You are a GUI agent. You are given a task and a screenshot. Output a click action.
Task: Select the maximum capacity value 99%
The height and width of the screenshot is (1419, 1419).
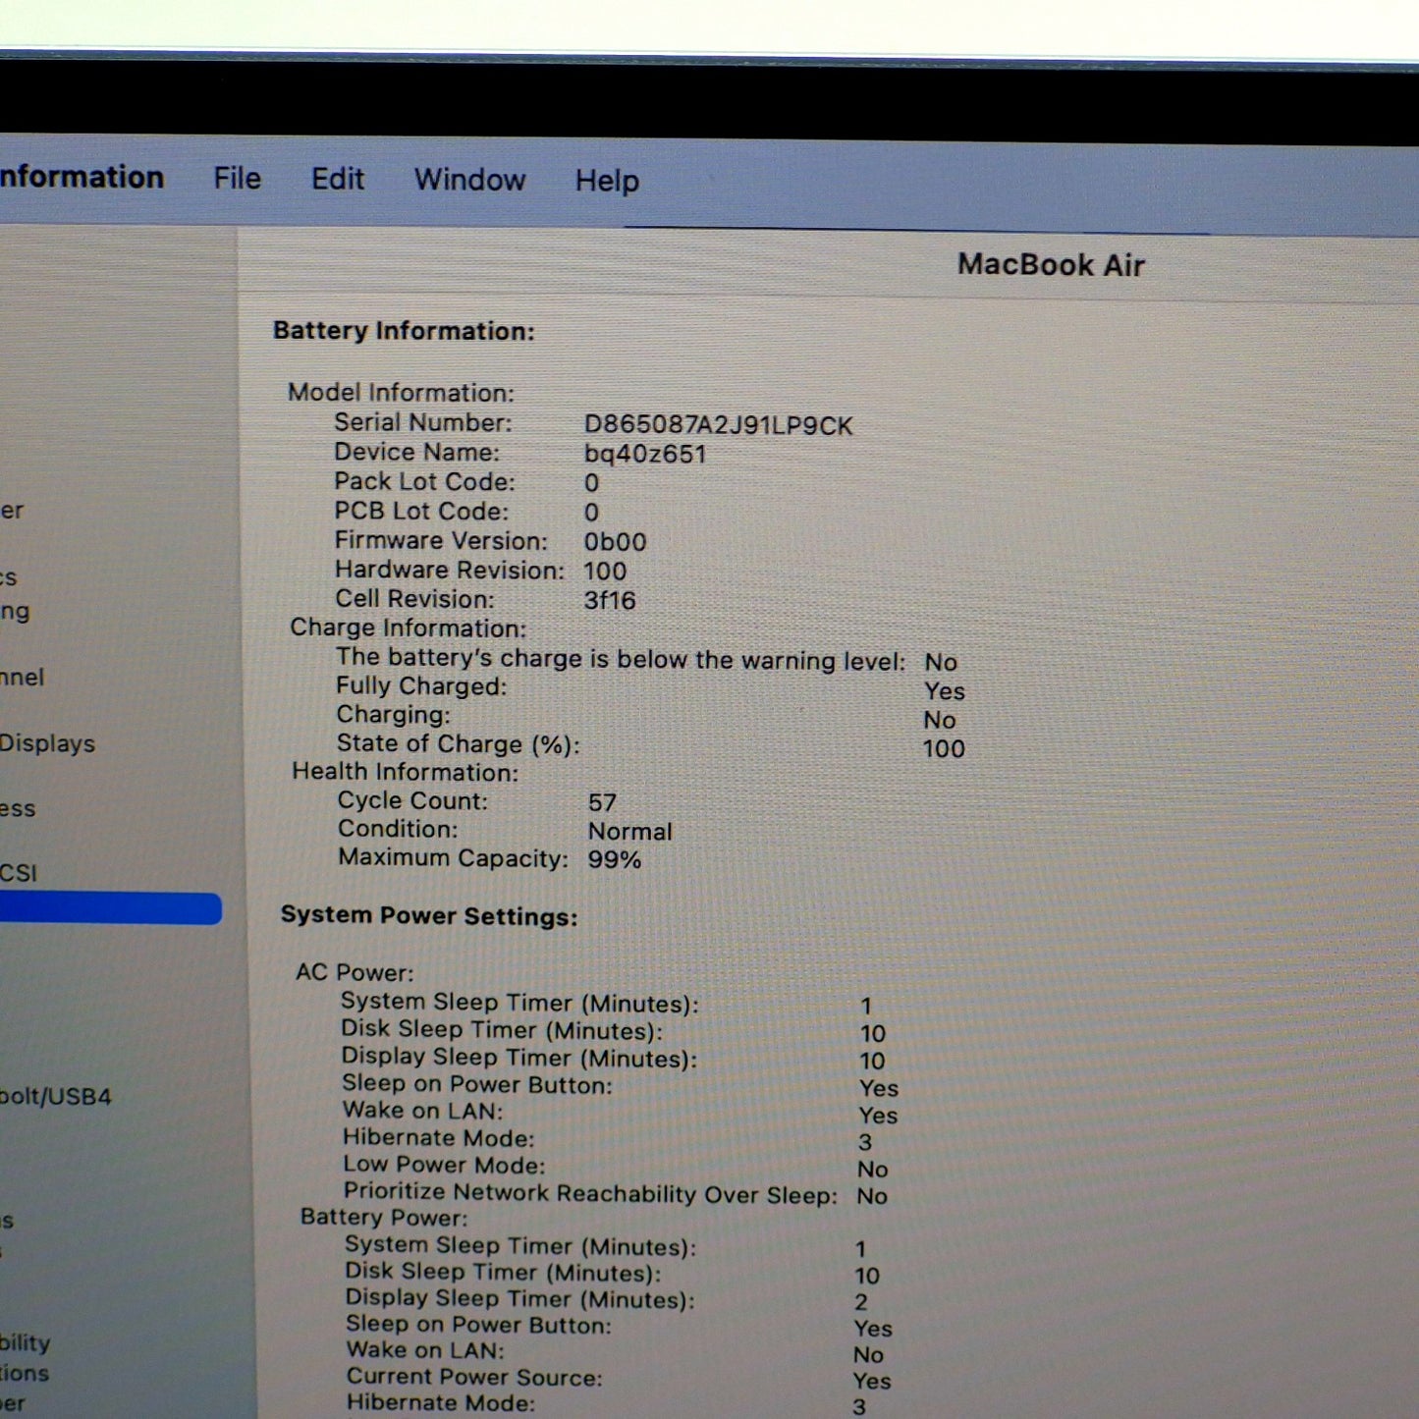coord(615,860)
